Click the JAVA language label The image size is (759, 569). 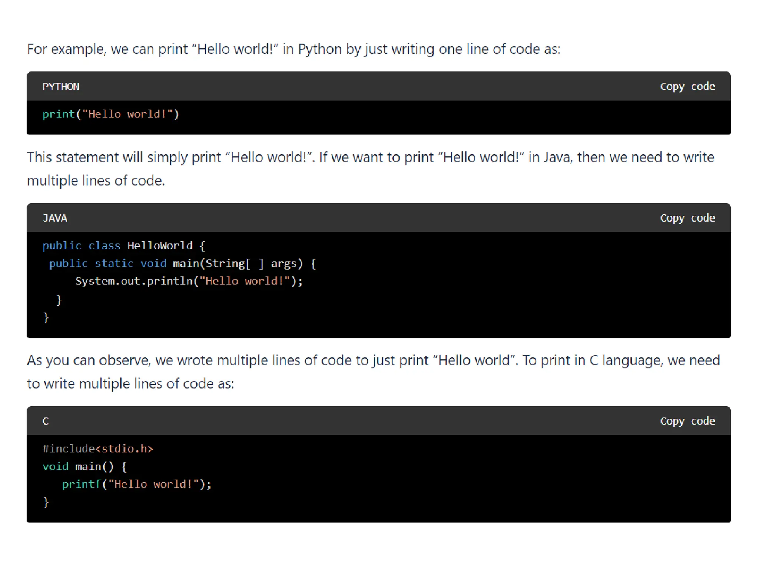[55, 218]
